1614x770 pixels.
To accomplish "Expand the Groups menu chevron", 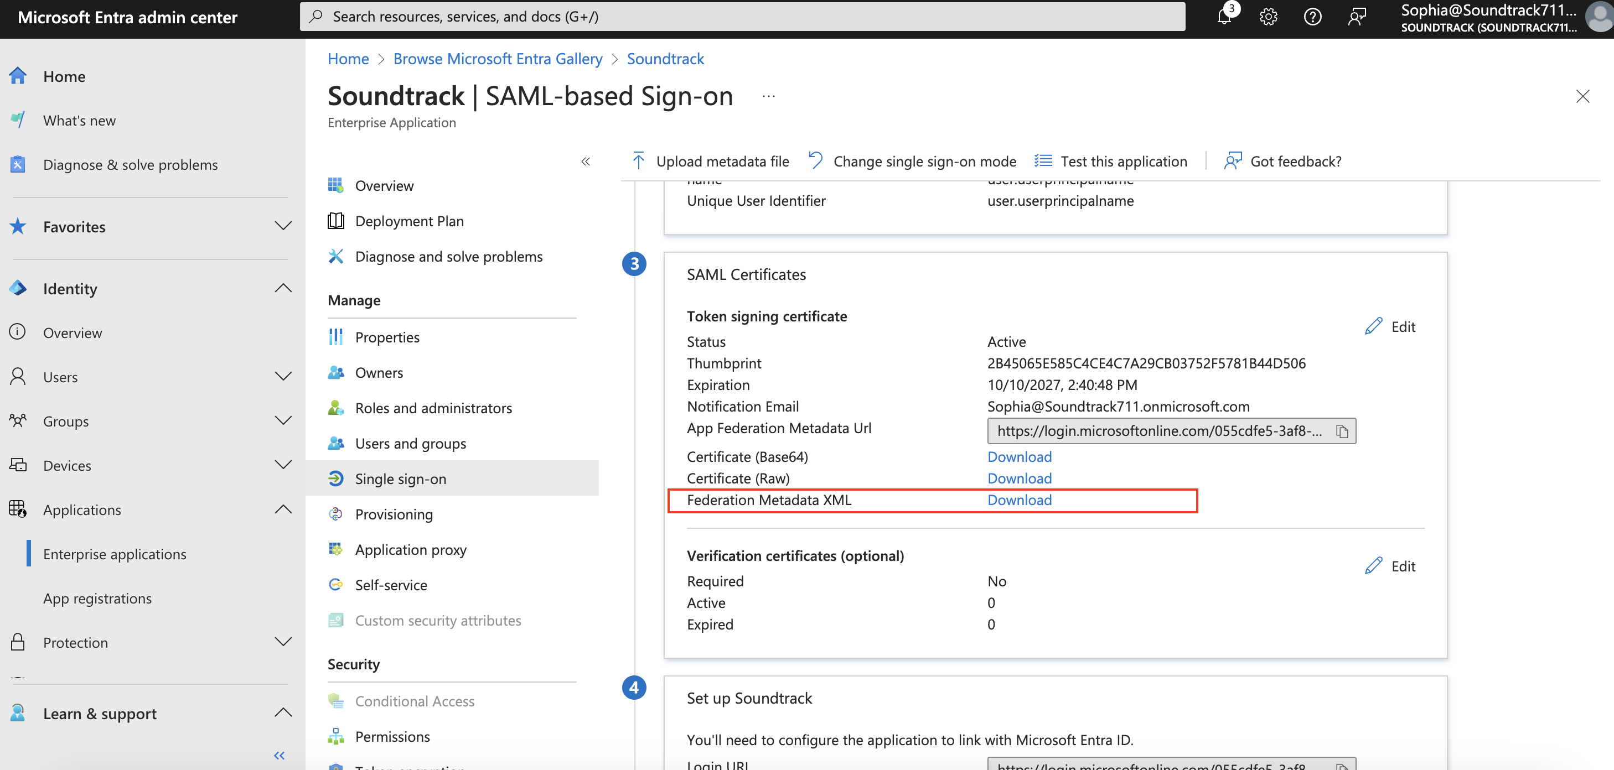I will click(x=283, y=421).
